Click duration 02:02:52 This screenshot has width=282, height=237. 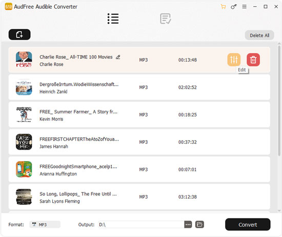(x=187, y=87)
